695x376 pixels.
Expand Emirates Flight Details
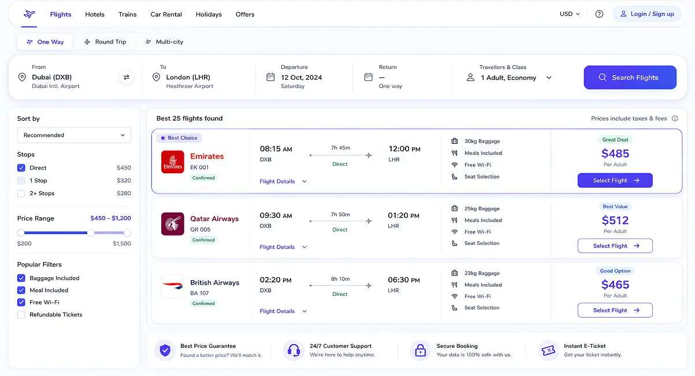(x=283, y=181)
